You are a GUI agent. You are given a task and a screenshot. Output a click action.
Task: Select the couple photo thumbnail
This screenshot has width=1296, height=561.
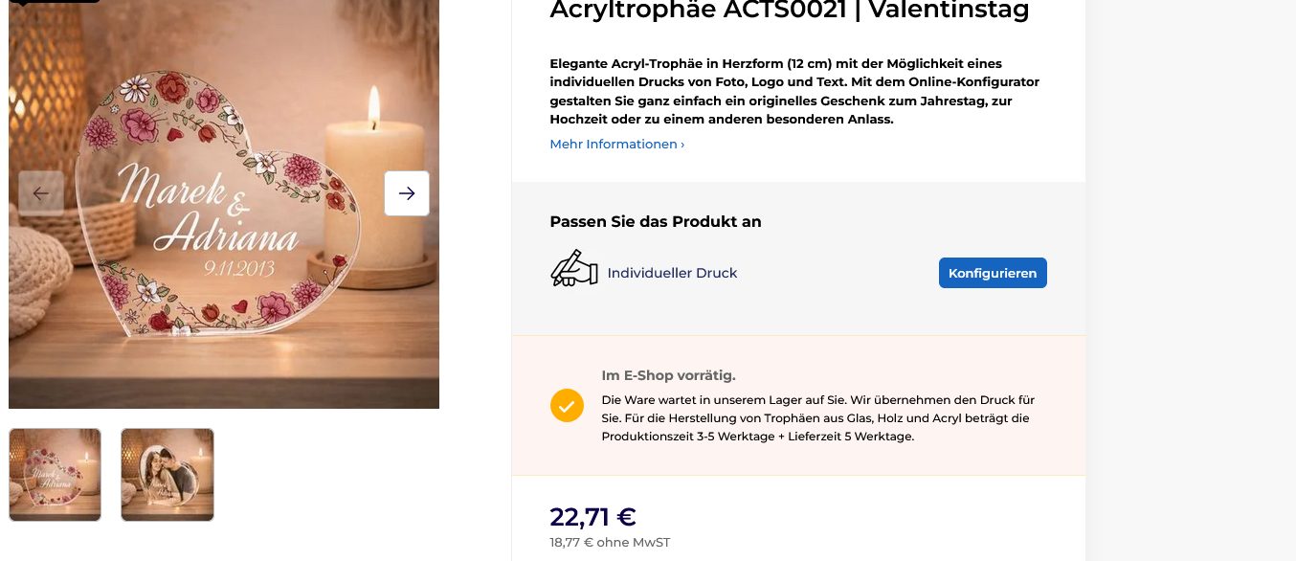[168, 475]
